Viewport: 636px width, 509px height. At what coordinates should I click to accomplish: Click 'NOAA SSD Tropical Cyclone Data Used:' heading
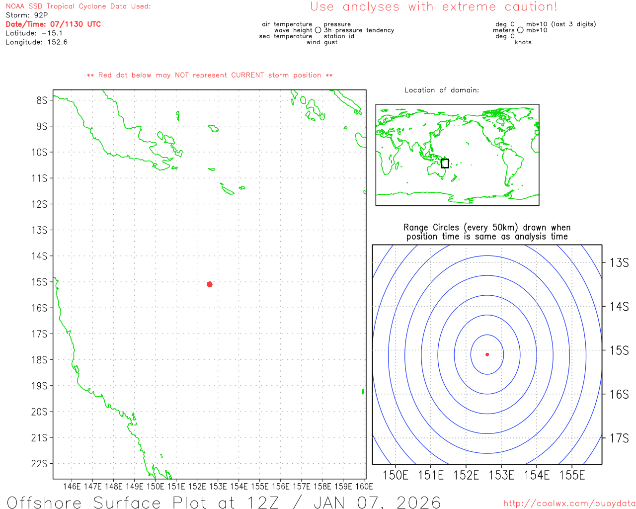click(78, 6)
